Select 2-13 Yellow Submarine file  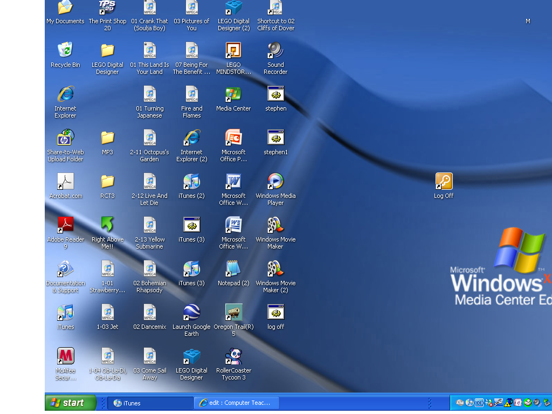coord(150,233)
